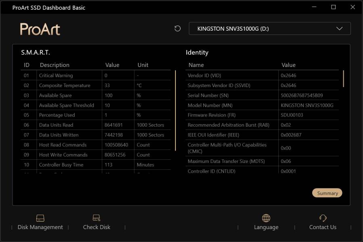Screen dimensions: 363x242
Task: Select the Language label
Action: (266, 227)
